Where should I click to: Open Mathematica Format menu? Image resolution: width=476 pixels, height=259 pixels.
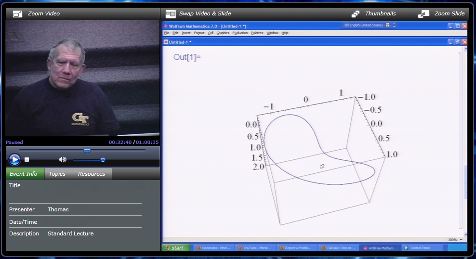199,33
